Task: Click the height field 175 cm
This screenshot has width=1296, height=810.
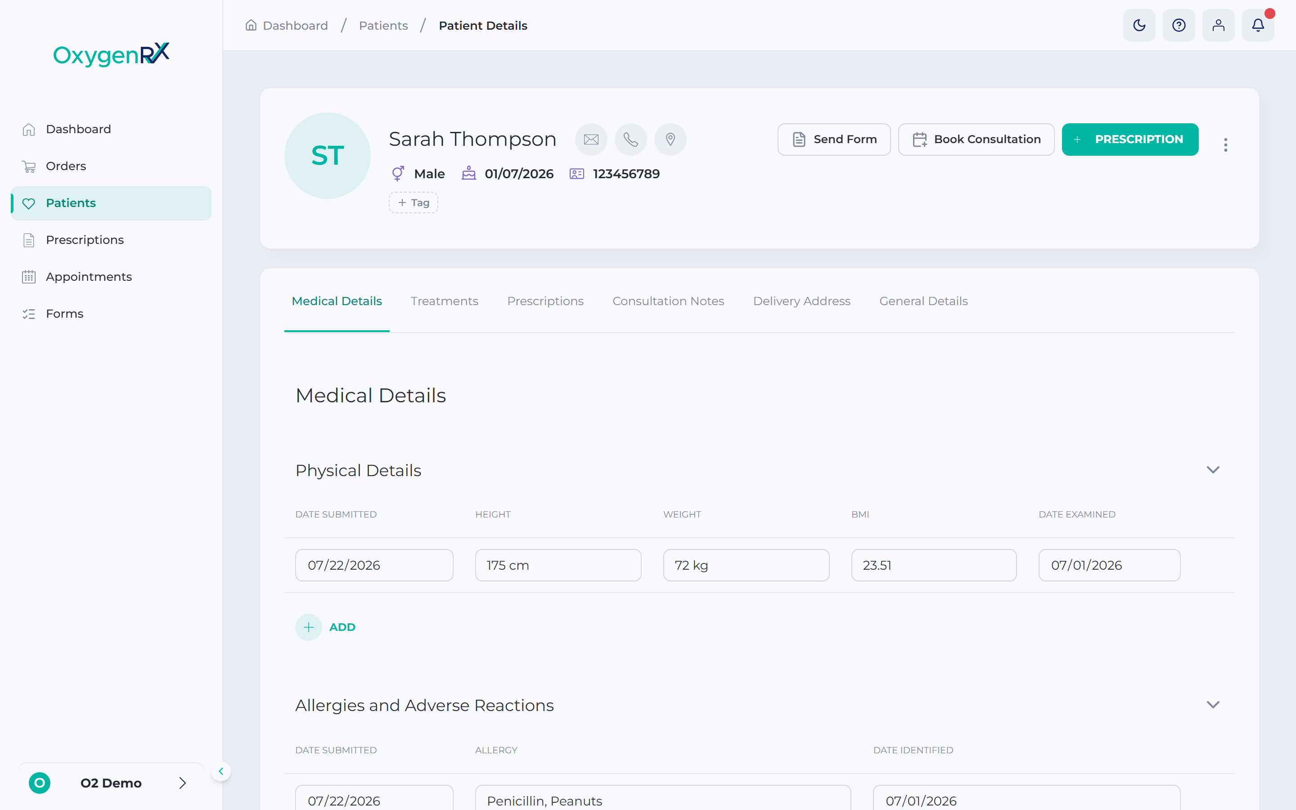Action: 558,565
